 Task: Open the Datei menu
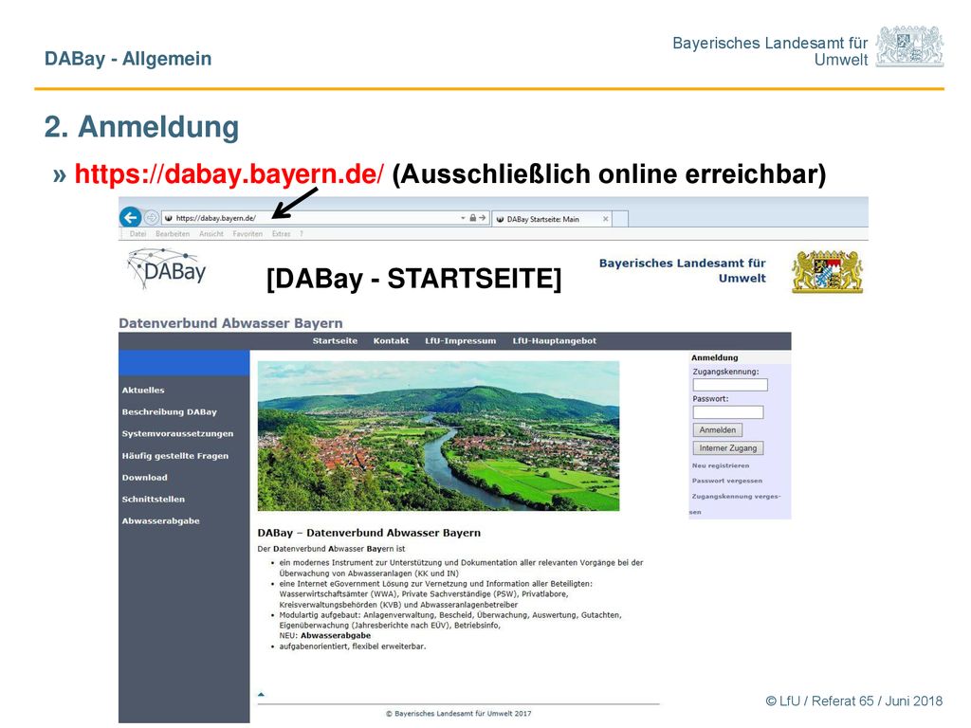click(137, 234)
